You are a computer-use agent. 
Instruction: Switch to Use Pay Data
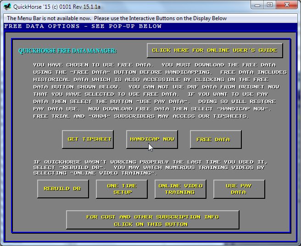pos(239,189)
